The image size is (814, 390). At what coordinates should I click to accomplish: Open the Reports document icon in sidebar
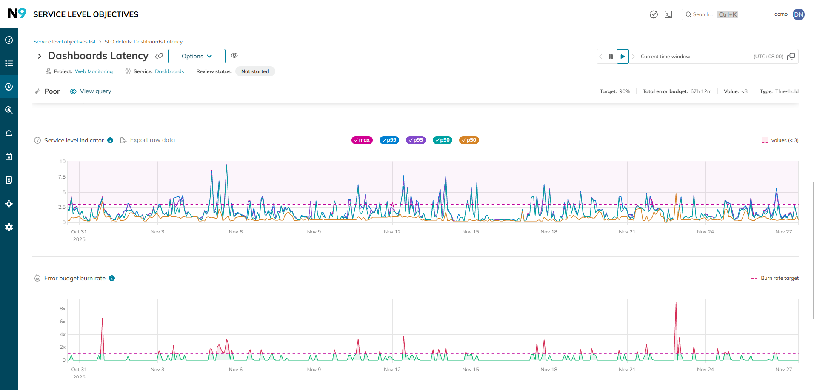tap(9, 180)
